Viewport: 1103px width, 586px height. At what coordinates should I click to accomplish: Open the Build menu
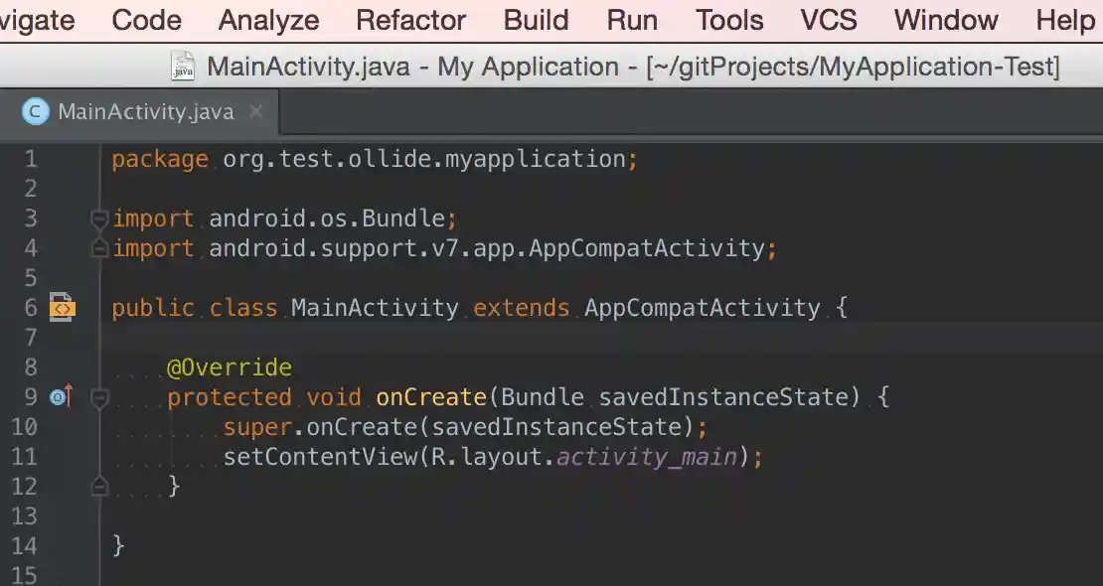coord(536,20)
